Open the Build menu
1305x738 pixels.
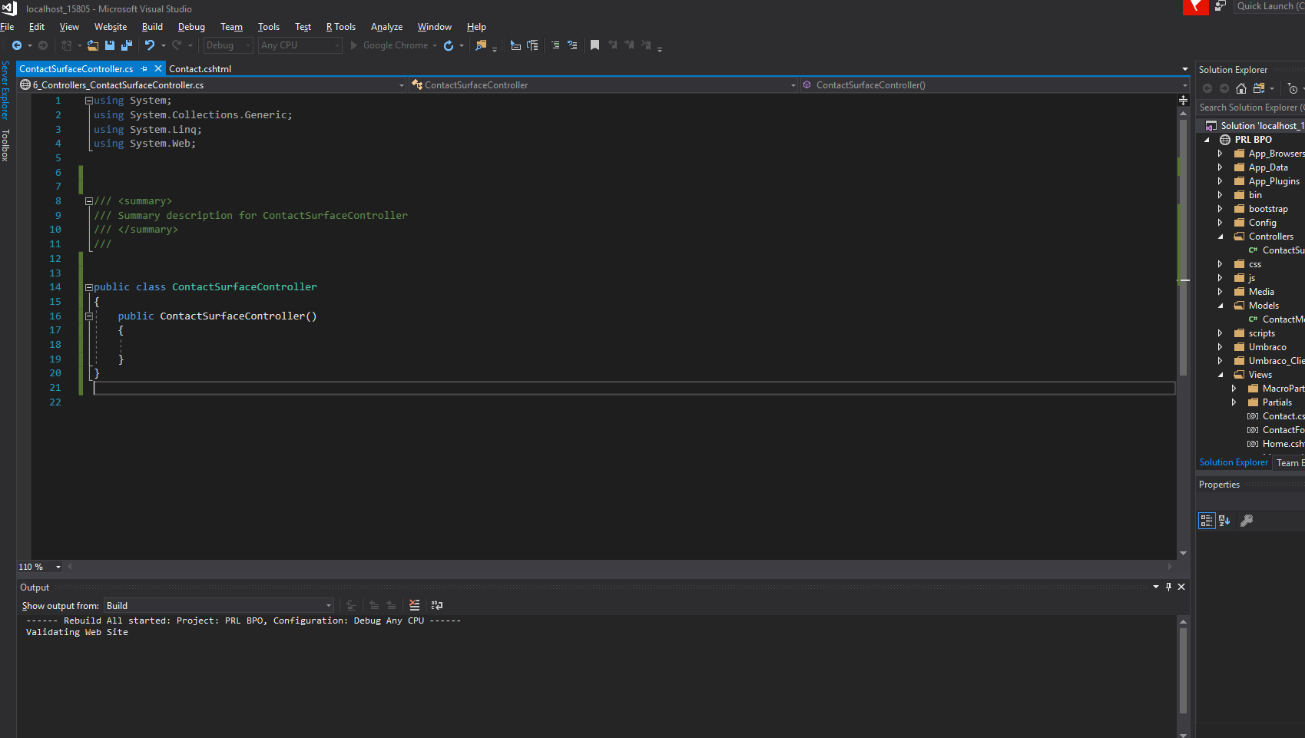pos(152,27)
